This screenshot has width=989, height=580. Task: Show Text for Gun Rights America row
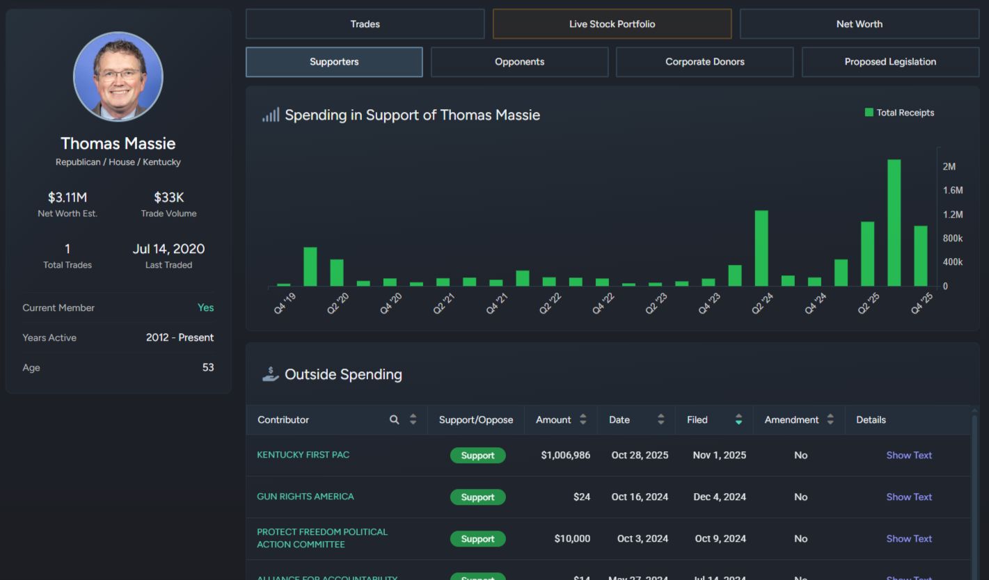(908, 497)
